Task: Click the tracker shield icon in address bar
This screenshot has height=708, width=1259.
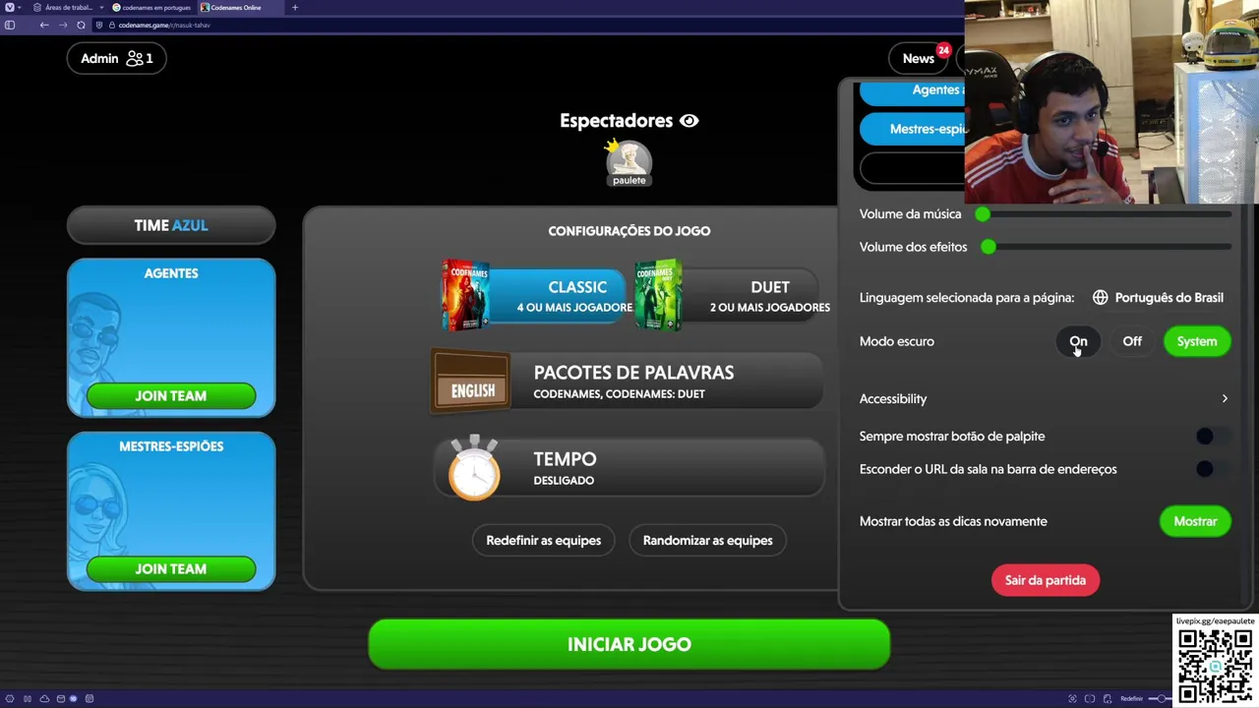Action: 98,25
